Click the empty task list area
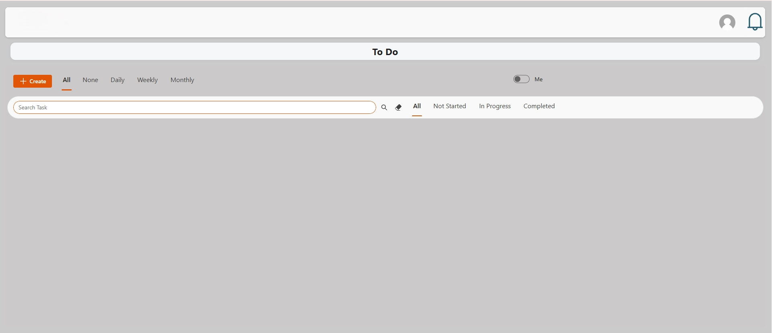 (x=385, y=221)
